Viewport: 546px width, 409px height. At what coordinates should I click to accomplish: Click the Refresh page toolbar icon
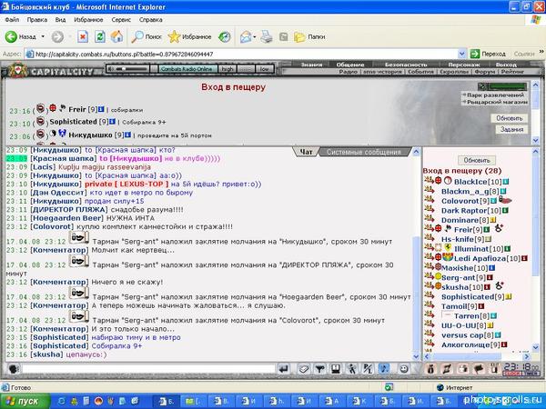(100, 36)
